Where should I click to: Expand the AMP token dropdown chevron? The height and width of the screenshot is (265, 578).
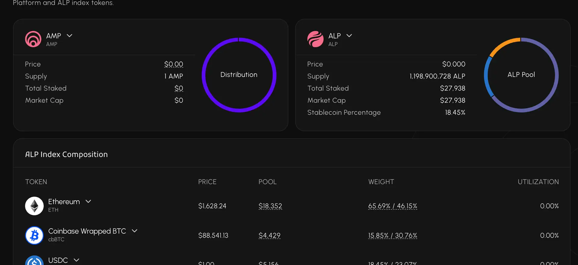pos(70,36)
